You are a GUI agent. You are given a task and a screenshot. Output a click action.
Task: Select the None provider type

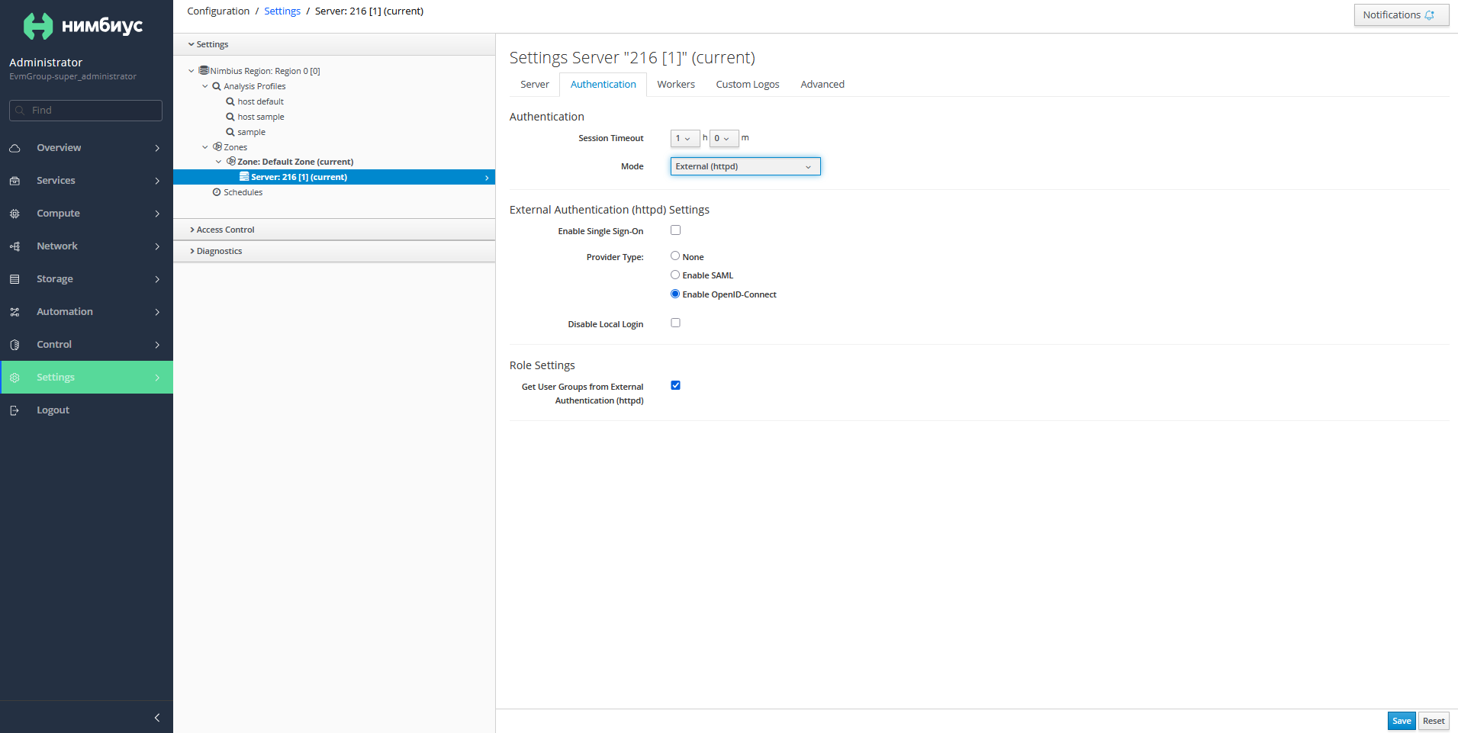click(675, 256)
